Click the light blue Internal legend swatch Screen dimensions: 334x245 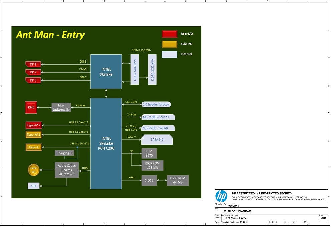tap(170, 54)
